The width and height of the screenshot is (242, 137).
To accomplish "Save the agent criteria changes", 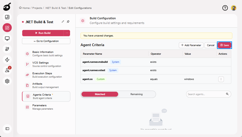I will 224,45.
